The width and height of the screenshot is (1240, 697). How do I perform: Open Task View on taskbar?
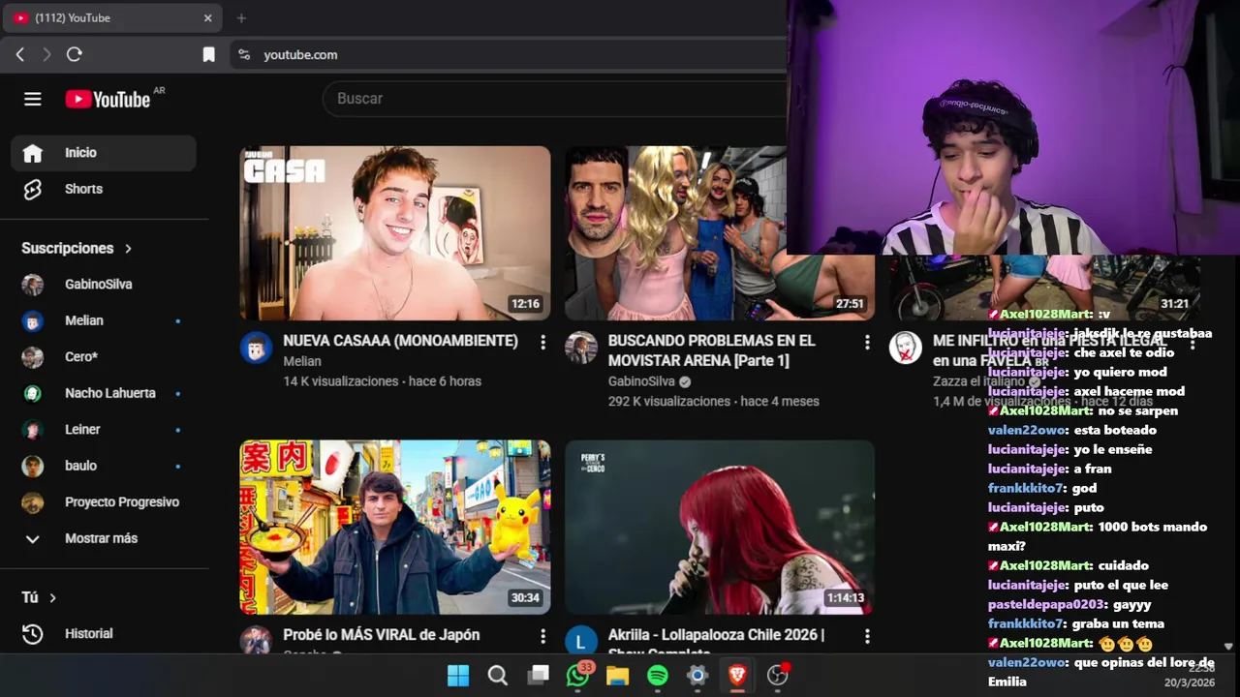(x=538, y=676)
